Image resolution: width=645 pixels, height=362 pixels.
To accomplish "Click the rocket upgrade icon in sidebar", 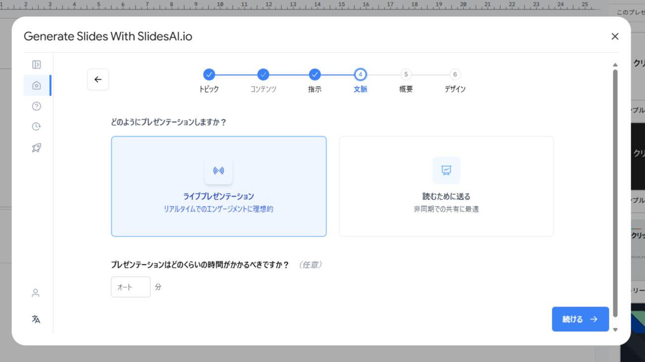I will click(x=36, y=147).
